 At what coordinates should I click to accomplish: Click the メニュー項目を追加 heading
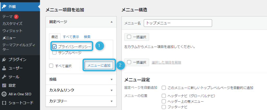click(65, 10)
